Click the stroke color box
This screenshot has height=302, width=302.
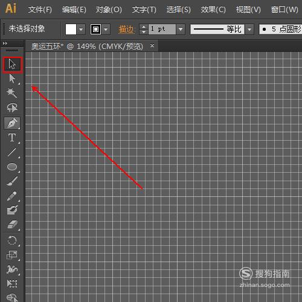click(95, 30)
